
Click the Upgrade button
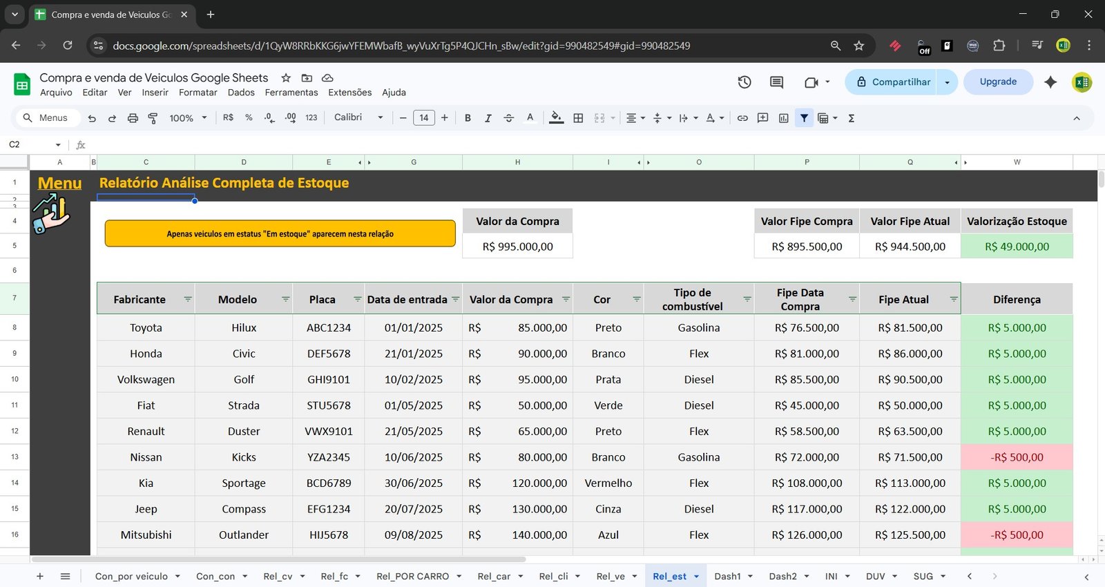pyautogui.click(x=998, y=81)
